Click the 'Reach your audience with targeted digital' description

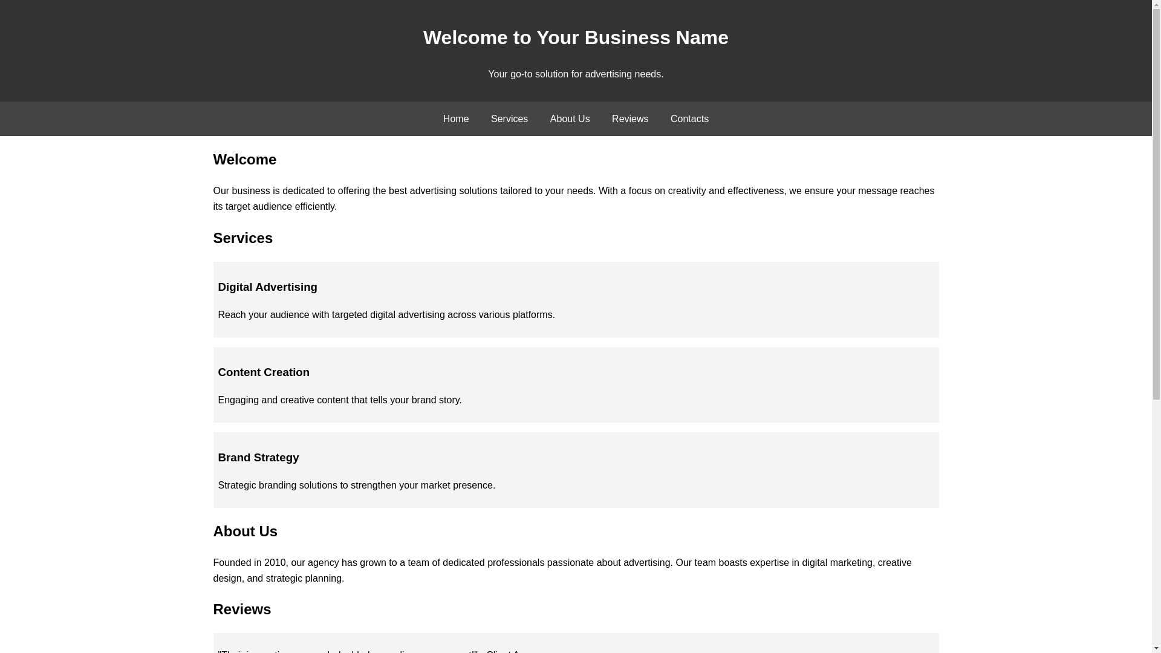(386, 315)
